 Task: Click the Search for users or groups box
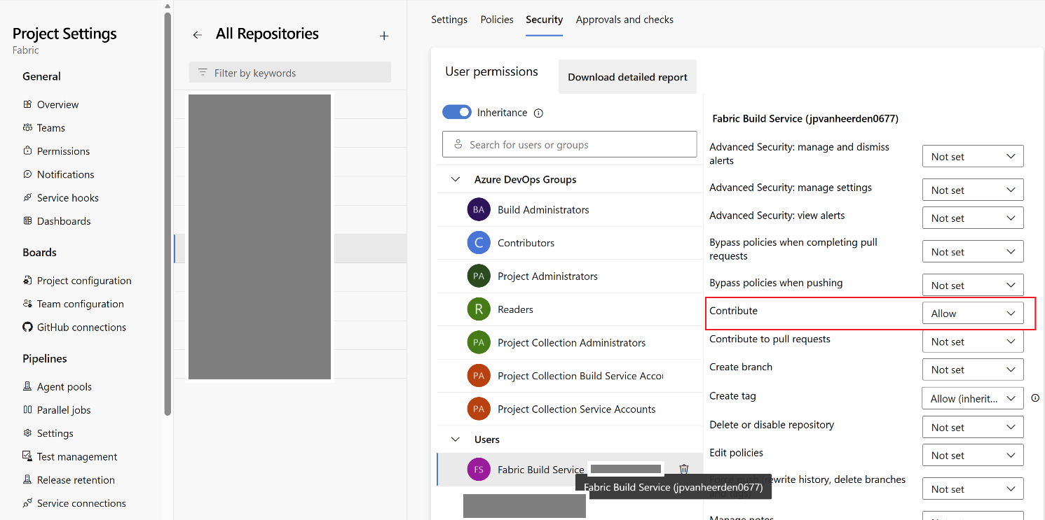coord(570,145)
